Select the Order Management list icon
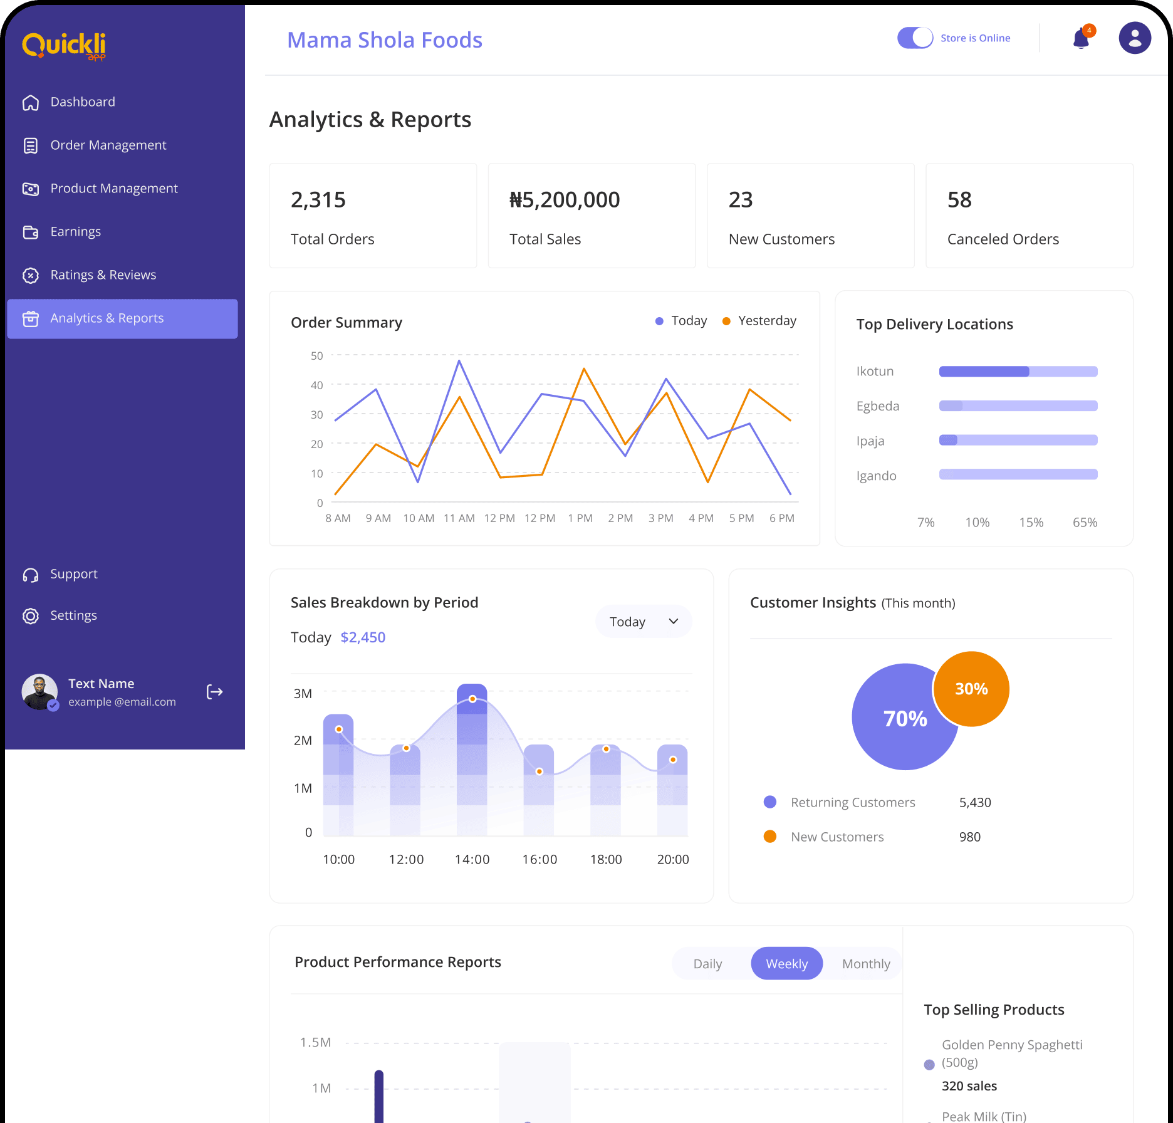Image resolution: width=1173 pixels, height=1123 pixels. click(x=31, y=146)
